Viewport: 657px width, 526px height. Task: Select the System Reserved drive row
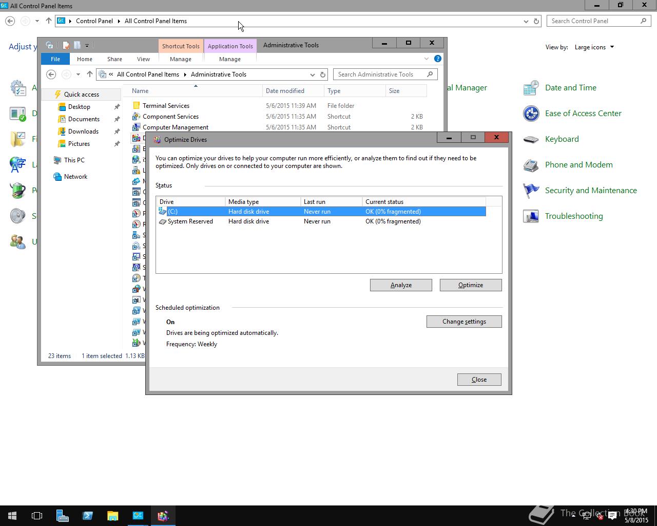tap(321, 221)
